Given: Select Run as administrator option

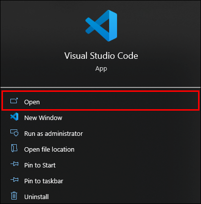Looking at the screenshot, I should pos(53,133).
